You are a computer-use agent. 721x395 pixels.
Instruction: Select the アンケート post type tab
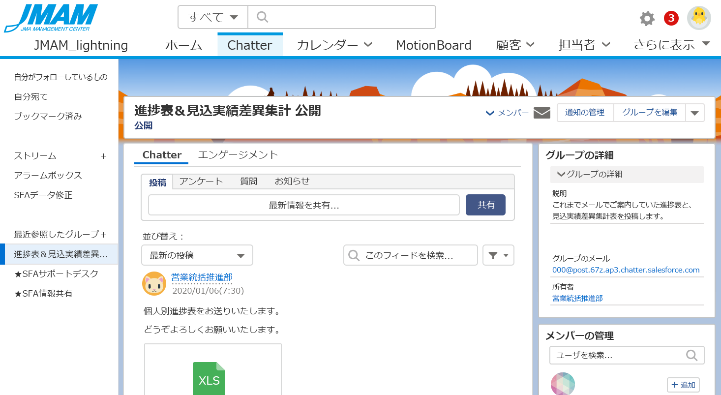pos(201,181)
